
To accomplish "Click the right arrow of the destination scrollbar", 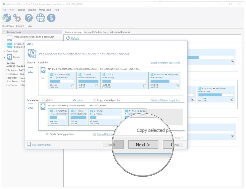I will (x=183, y=131).
